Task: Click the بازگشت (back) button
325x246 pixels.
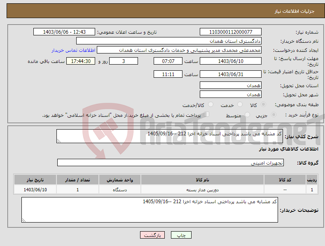Action: (x=152, y=235)
